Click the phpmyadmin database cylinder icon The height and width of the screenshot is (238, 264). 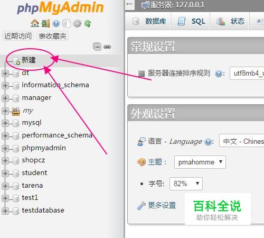click(16, 149)
